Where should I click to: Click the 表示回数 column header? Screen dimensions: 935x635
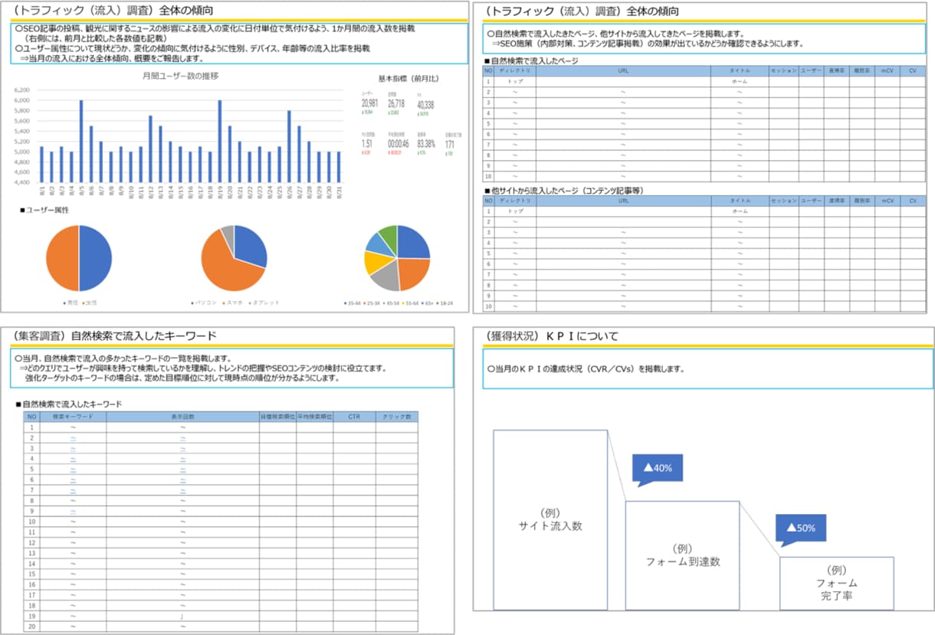183,417
